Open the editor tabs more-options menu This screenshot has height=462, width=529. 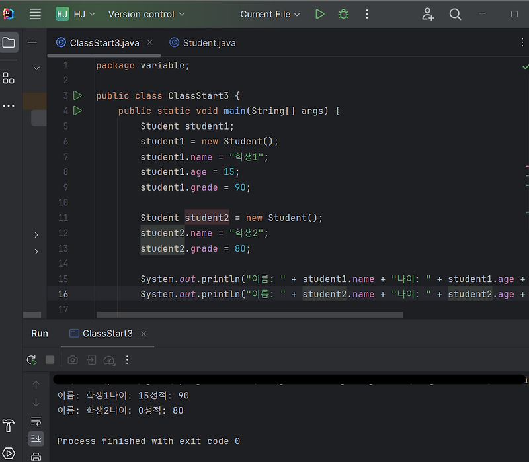[x=522, y=42]
